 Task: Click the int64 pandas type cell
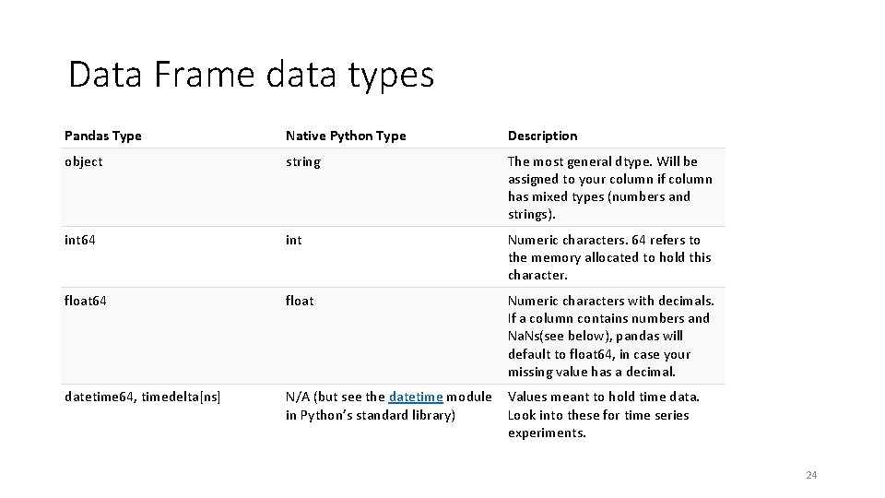pyautogui.click(x=79, y=240)
